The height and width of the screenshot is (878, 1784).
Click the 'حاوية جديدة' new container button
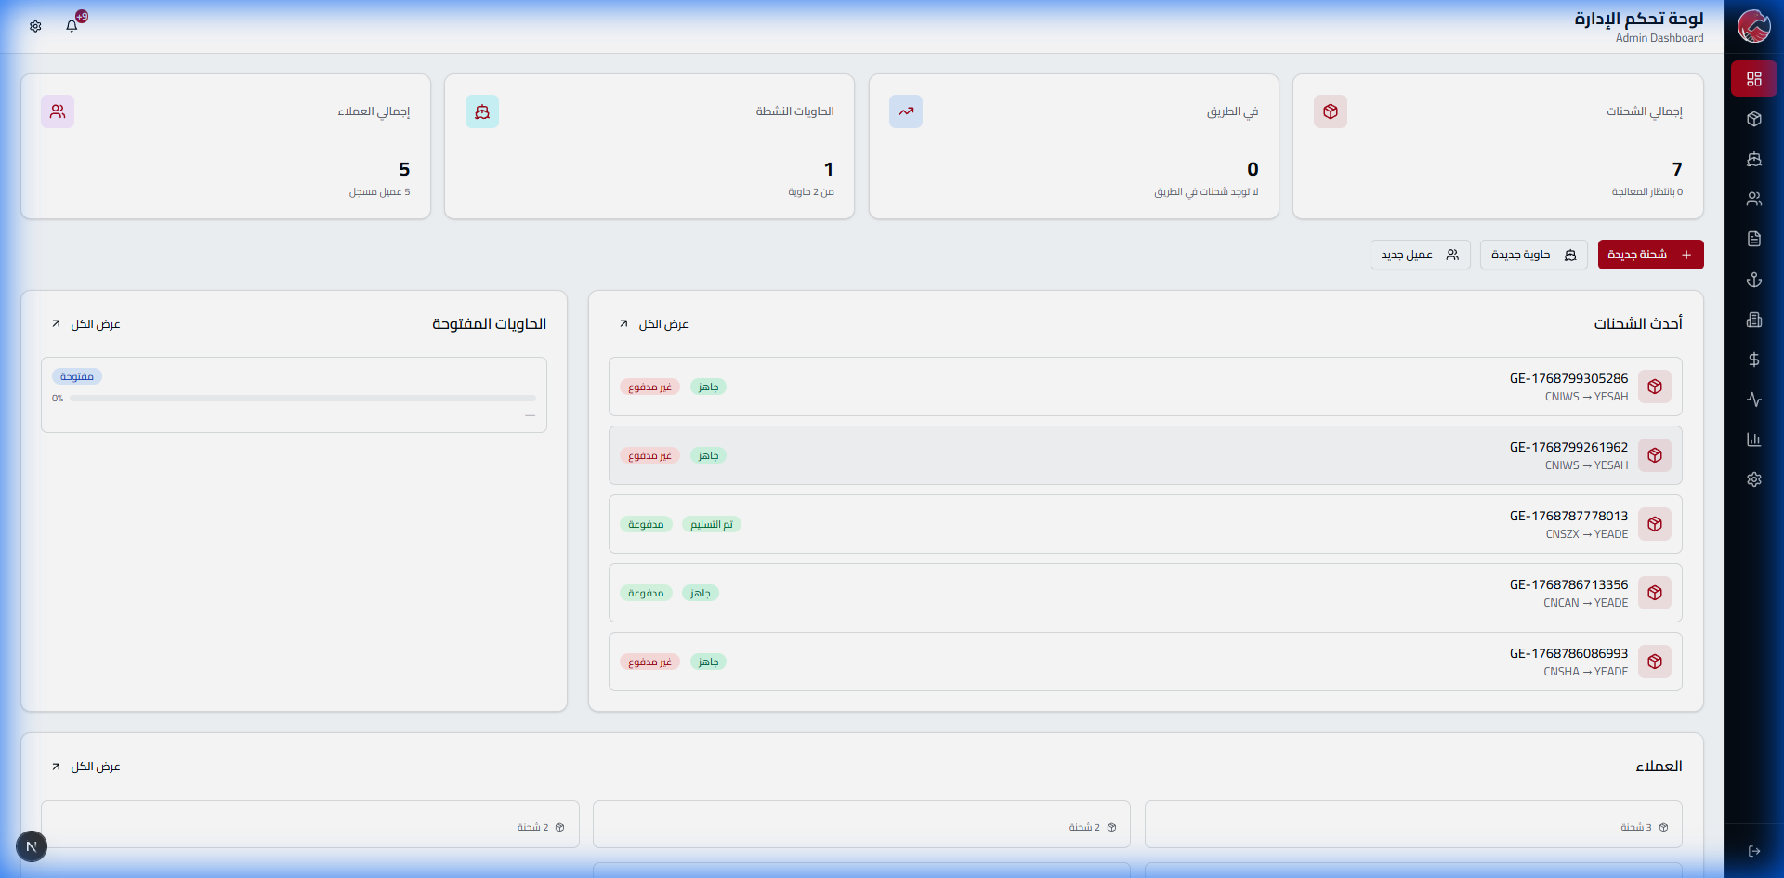tap(1533, 255)
